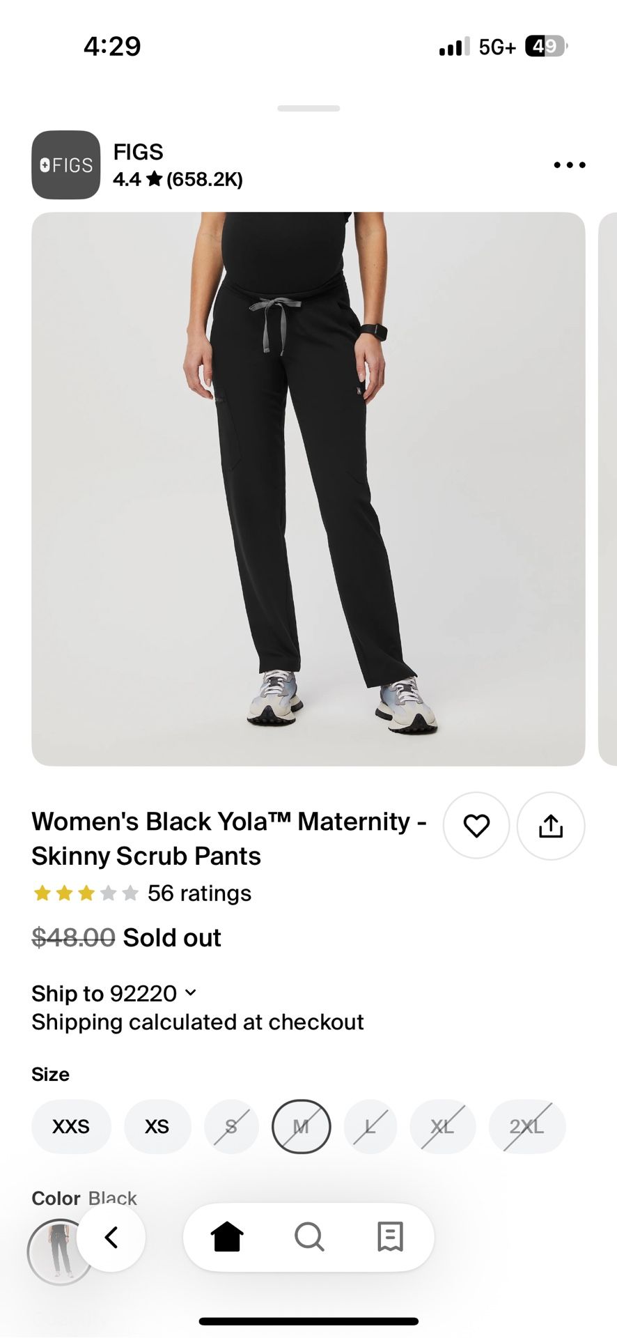This screenshot has height=1338, width=617.
Task: Tap the main product image of pants
Action: coord(308,488)
